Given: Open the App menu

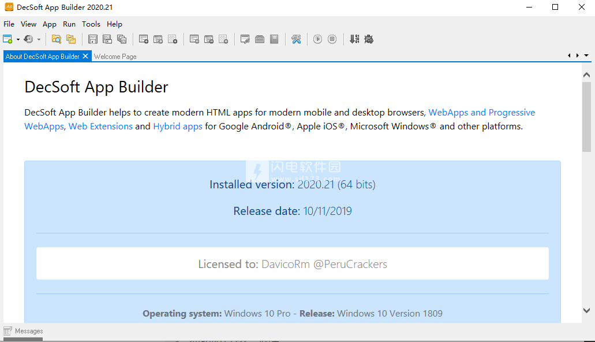Looking at the screenshot, I should coord(49,24).
